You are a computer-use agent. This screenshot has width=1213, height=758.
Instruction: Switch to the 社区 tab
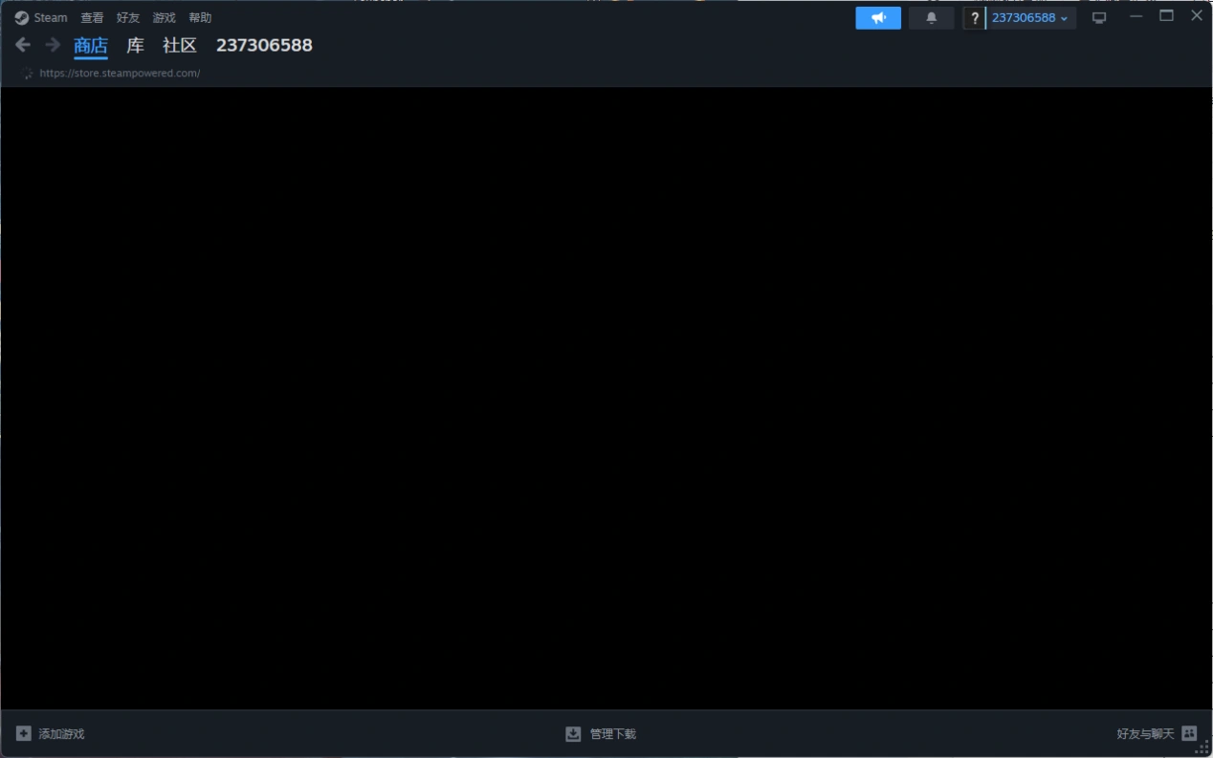point(180,45)
